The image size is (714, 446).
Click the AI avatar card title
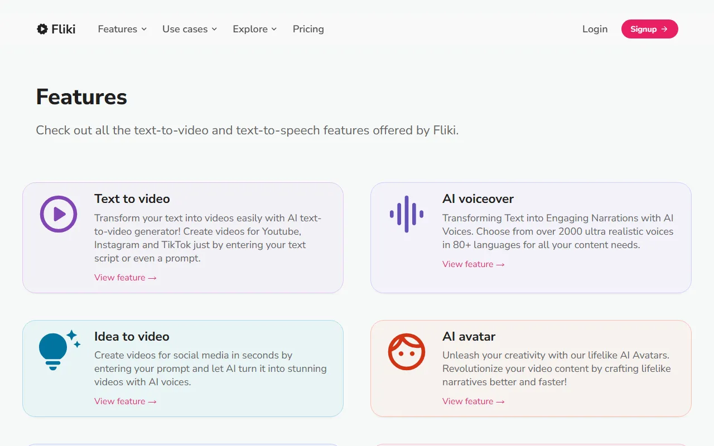pyautogui.click(x=469, y=337)
